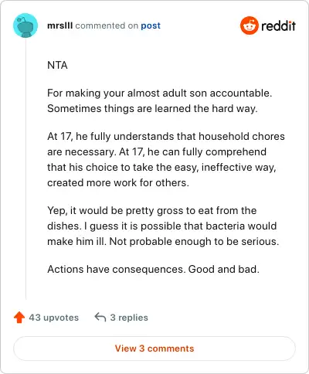Click the "At 17, he fully understands" line

tap(166, 136)
